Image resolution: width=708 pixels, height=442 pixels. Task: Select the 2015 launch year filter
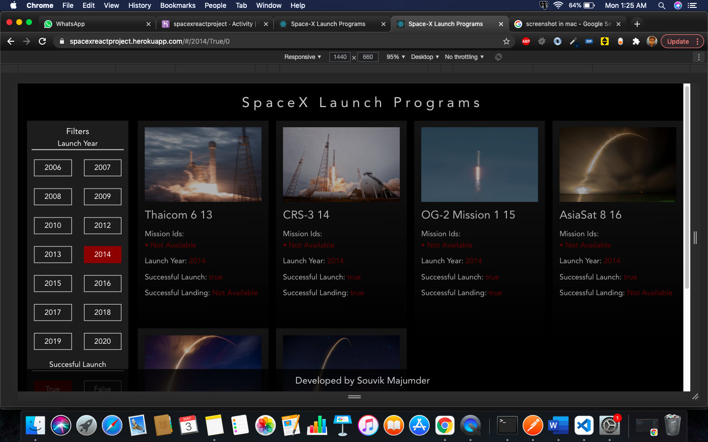coord(53,283)
